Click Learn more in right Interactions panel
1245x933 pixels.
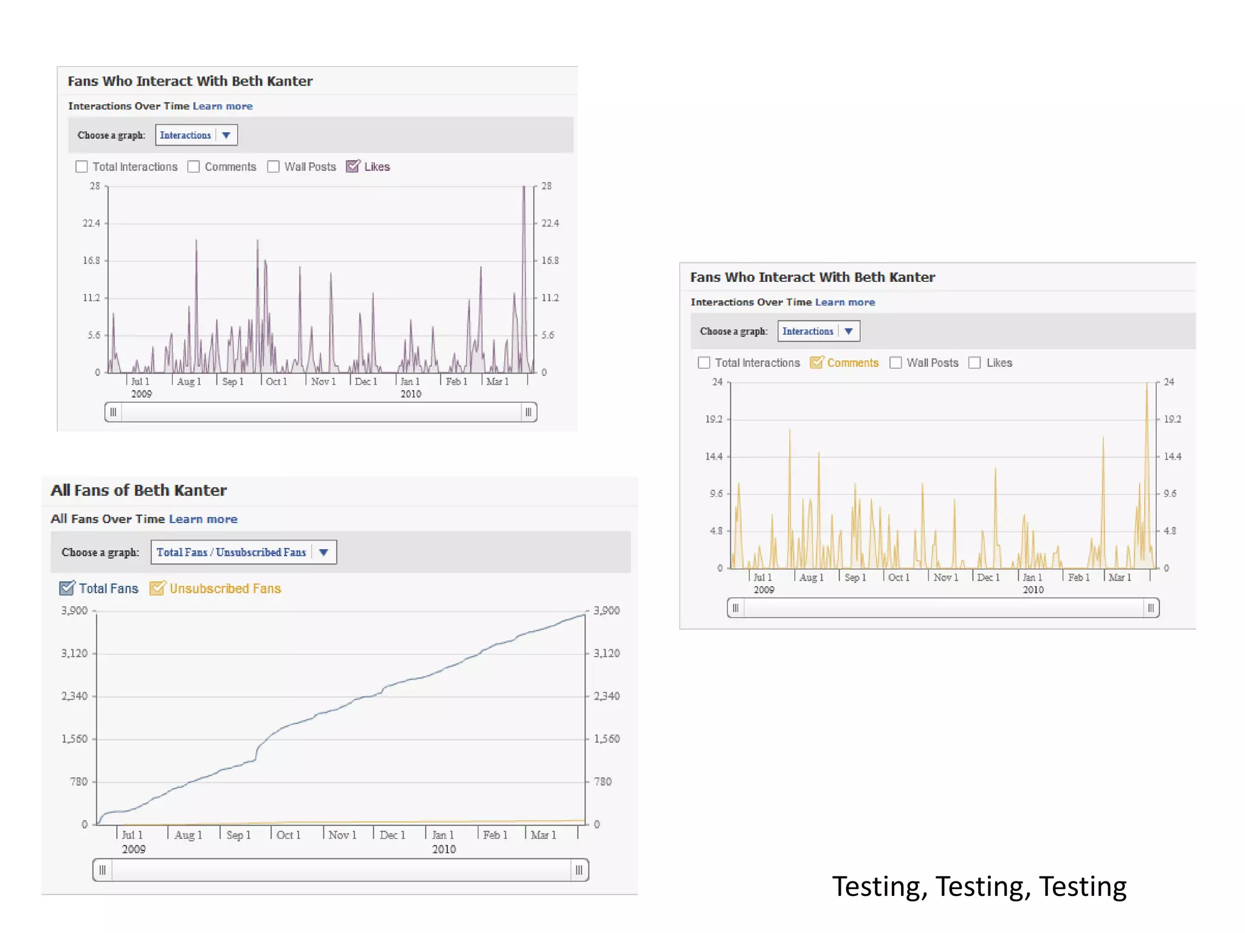[x=845, y=302]
